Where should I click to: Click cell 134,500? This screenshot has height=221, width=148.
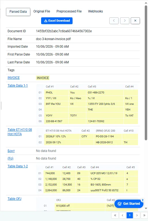[x=68, y=184]
